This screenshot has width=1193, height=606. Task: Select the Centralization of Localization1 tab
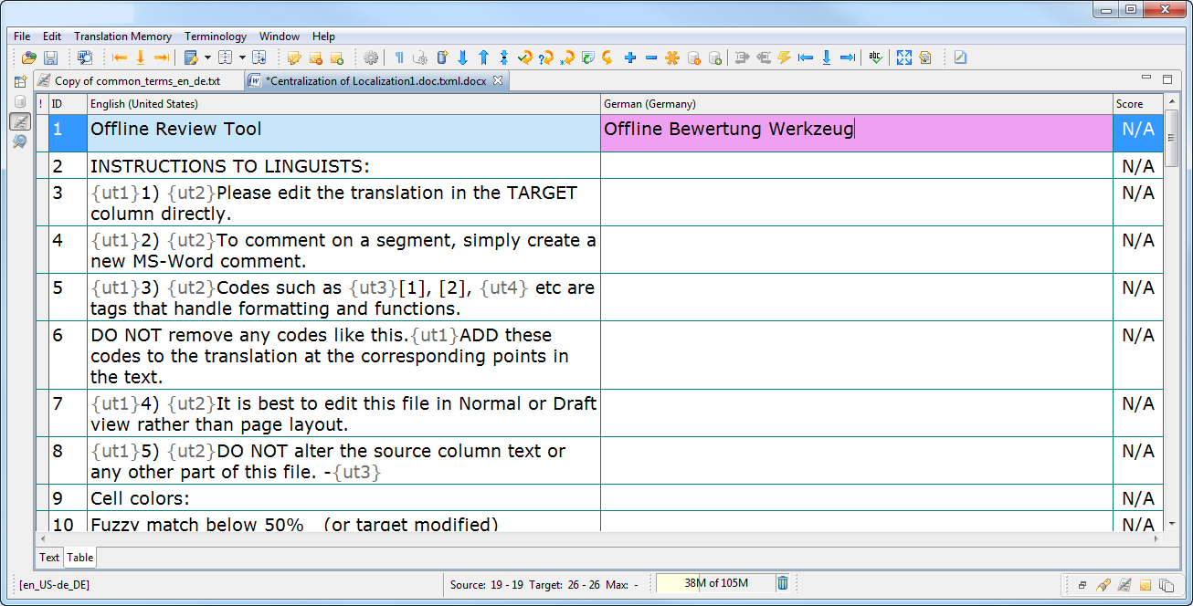(x=375, y=81)
